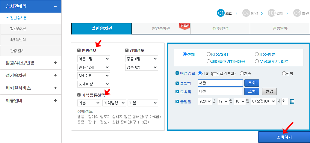Click the 장애정도 heading above 중증 dropdown
This screenshot has height=143, width=310.
point(137,50)
